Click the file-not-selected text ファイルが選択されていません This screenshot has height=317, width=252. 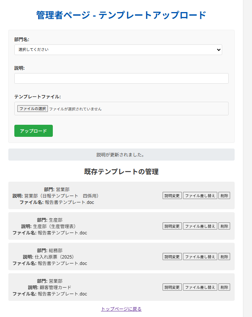(x=75, y=109)
